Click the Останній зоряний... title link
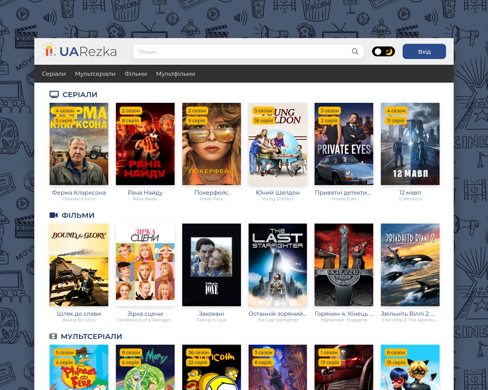 tap(278, 314)
